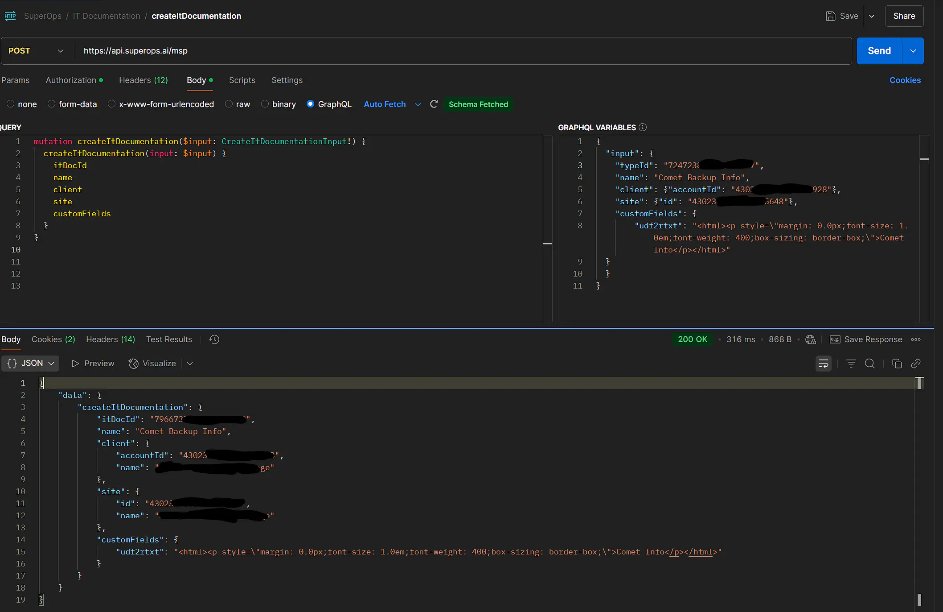Open the Params tab
This screenshot has width=943, height=612.
15,80
